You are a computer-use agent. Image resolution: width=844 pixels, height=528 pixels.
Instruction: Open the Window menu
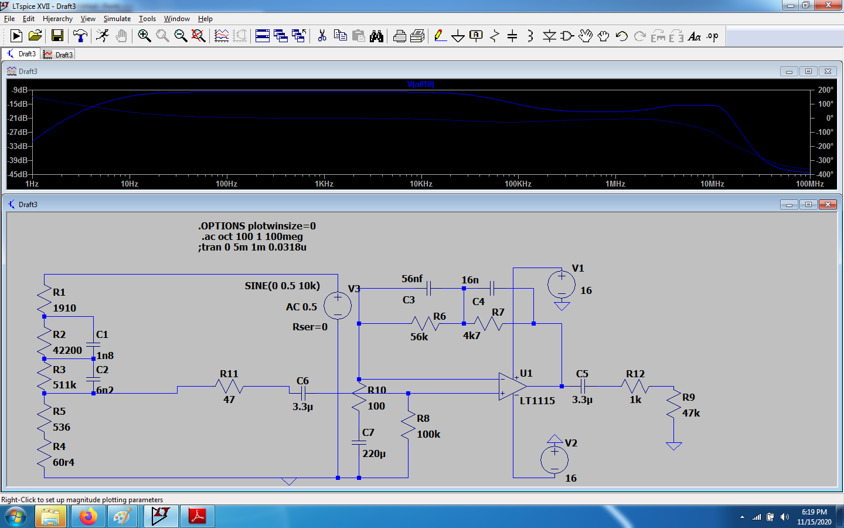point(176,19)
